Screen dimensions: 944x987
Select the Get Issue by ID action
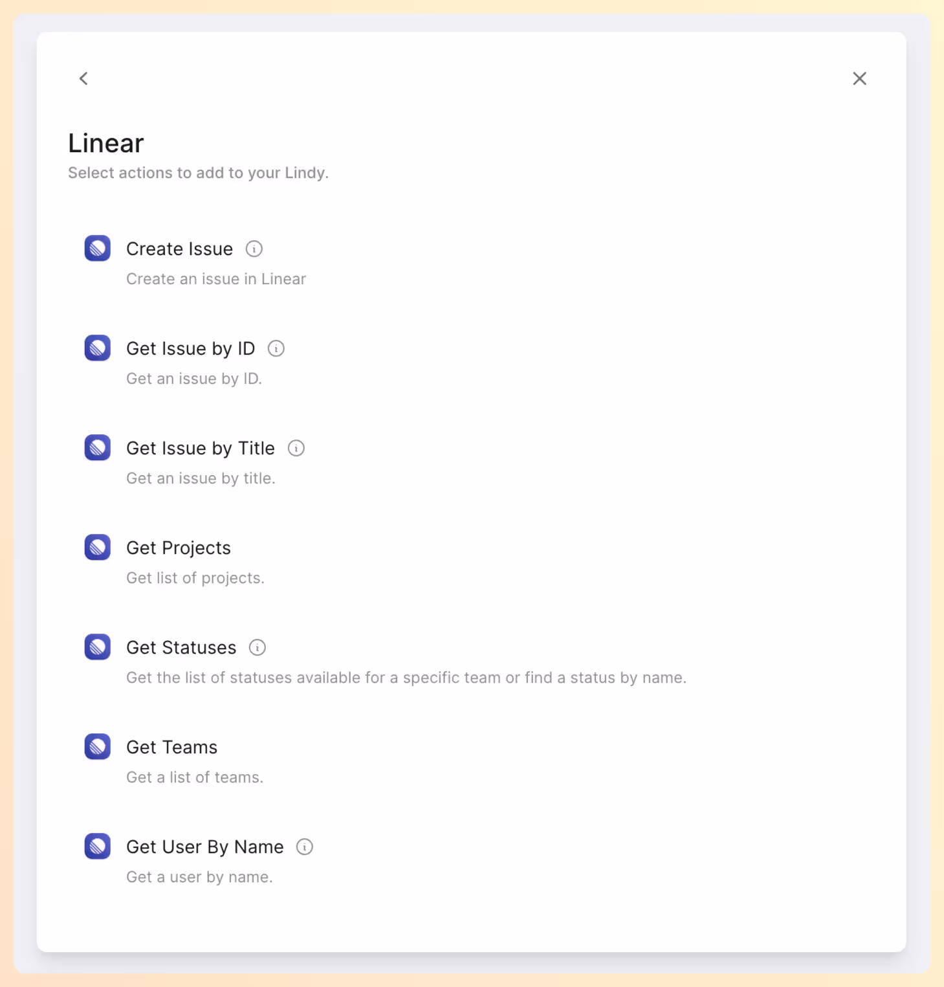click(190, 349)
